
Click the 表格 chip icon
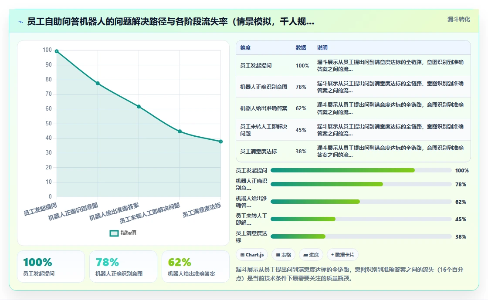[x=278, y=255]
